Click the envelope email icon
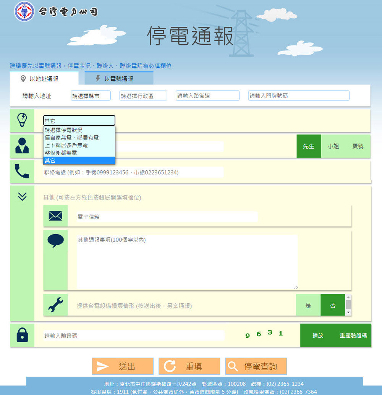Screen dimensions: 382x395 click(x=55, y=216)
